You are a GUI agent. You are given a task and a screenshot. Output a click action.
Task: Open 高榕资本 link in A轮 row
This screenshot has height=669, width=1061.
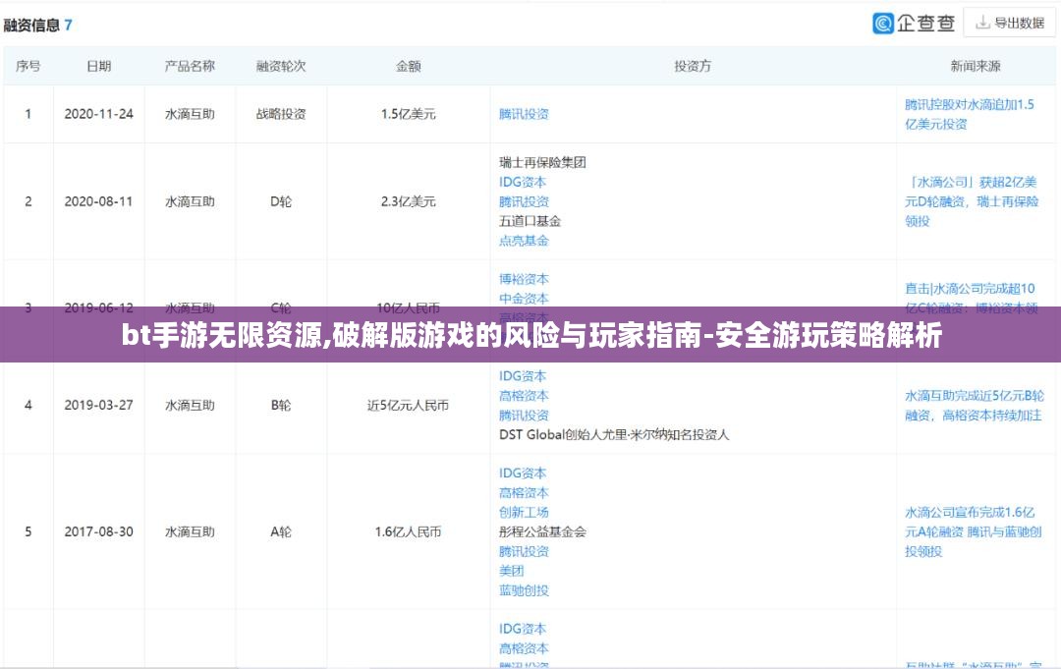pyautogui.click(x=524, y=493)
